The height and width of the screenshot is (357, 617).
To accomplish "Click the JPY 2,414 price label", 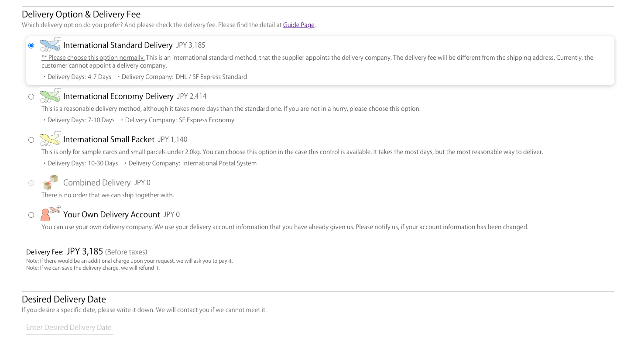I will (x=192, y=96).
